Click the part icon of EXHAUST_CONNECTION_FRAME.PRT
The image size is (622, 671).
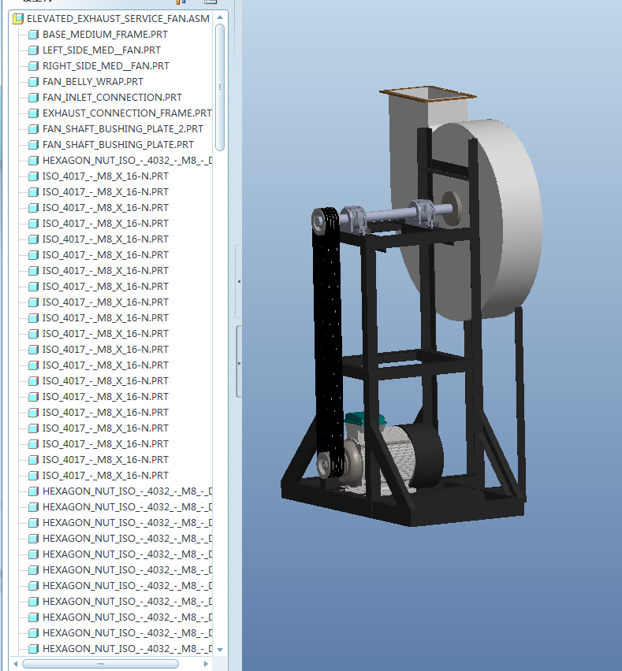pyautogui.click(x=33, y=113)
